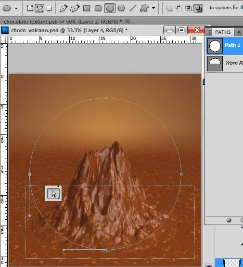Choose the Polygon shape tool
Image resolution: width=243 pixels, height=267 pixels.
click(x=121, y=8)
